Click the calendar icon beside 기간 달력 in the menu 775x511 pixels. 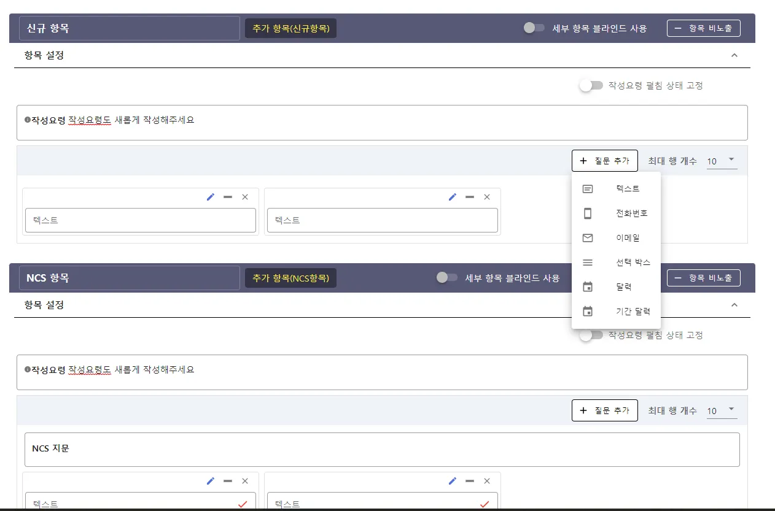(x=588, y=311)
